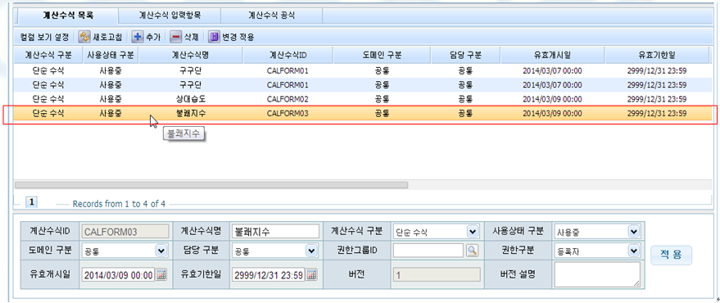Click the 유효기한일 date input field
This screenshot has height=303, width=720.
point(268,275)
